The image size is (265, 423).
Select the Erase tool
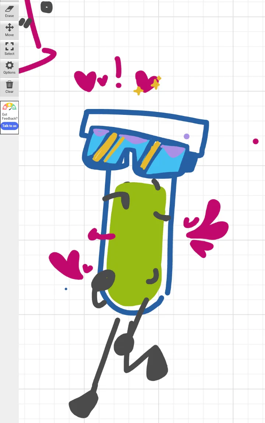[9, 11]
